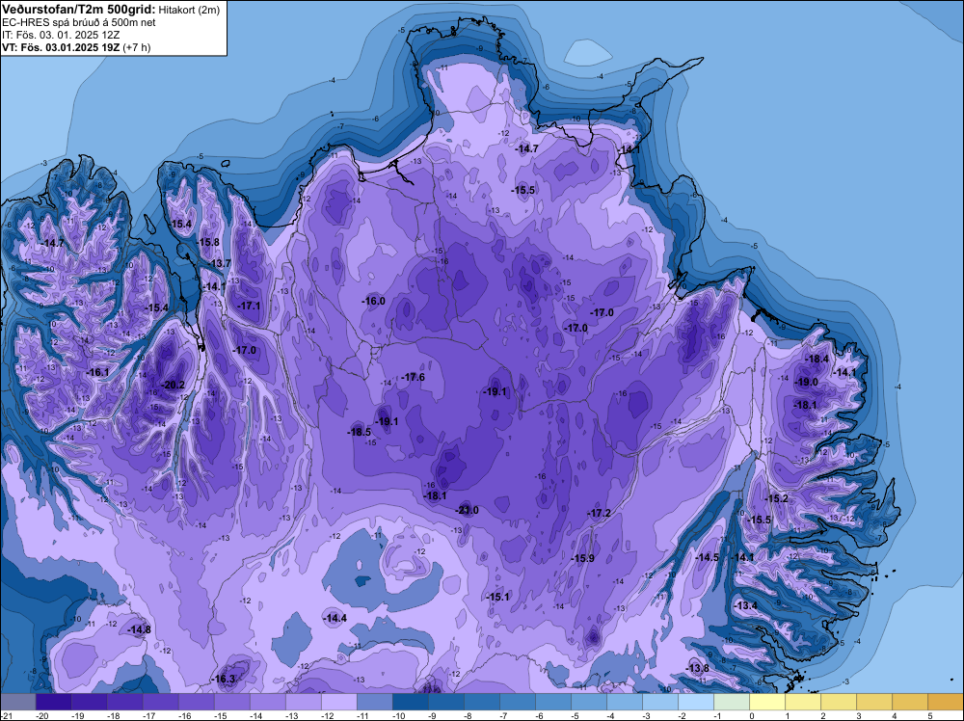Viewport: 964px width, 721px height.
Task: Click the legend swatch labeled -8
Action: point(481,702)
